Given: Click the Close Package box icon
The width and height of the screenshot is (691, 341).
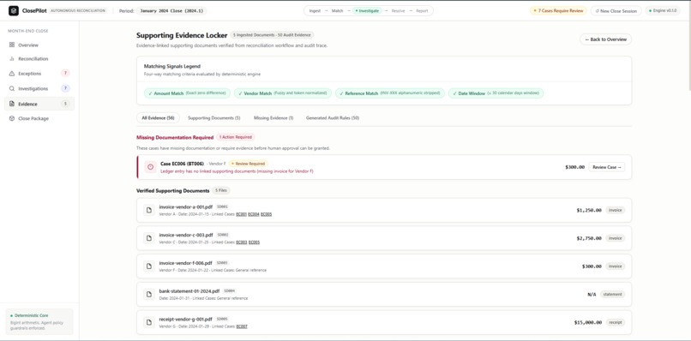Looking at the screenshot, I should [12, 118].
